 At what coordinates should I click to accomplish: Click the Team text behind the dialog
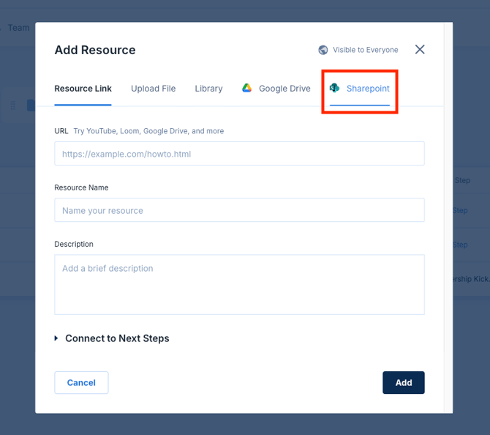tap(18, 28)
